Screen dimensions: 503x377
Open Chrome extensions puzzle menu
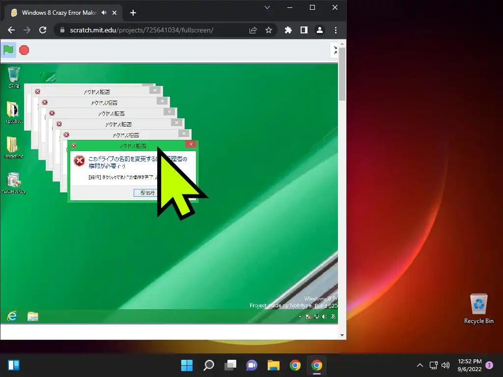288,30
